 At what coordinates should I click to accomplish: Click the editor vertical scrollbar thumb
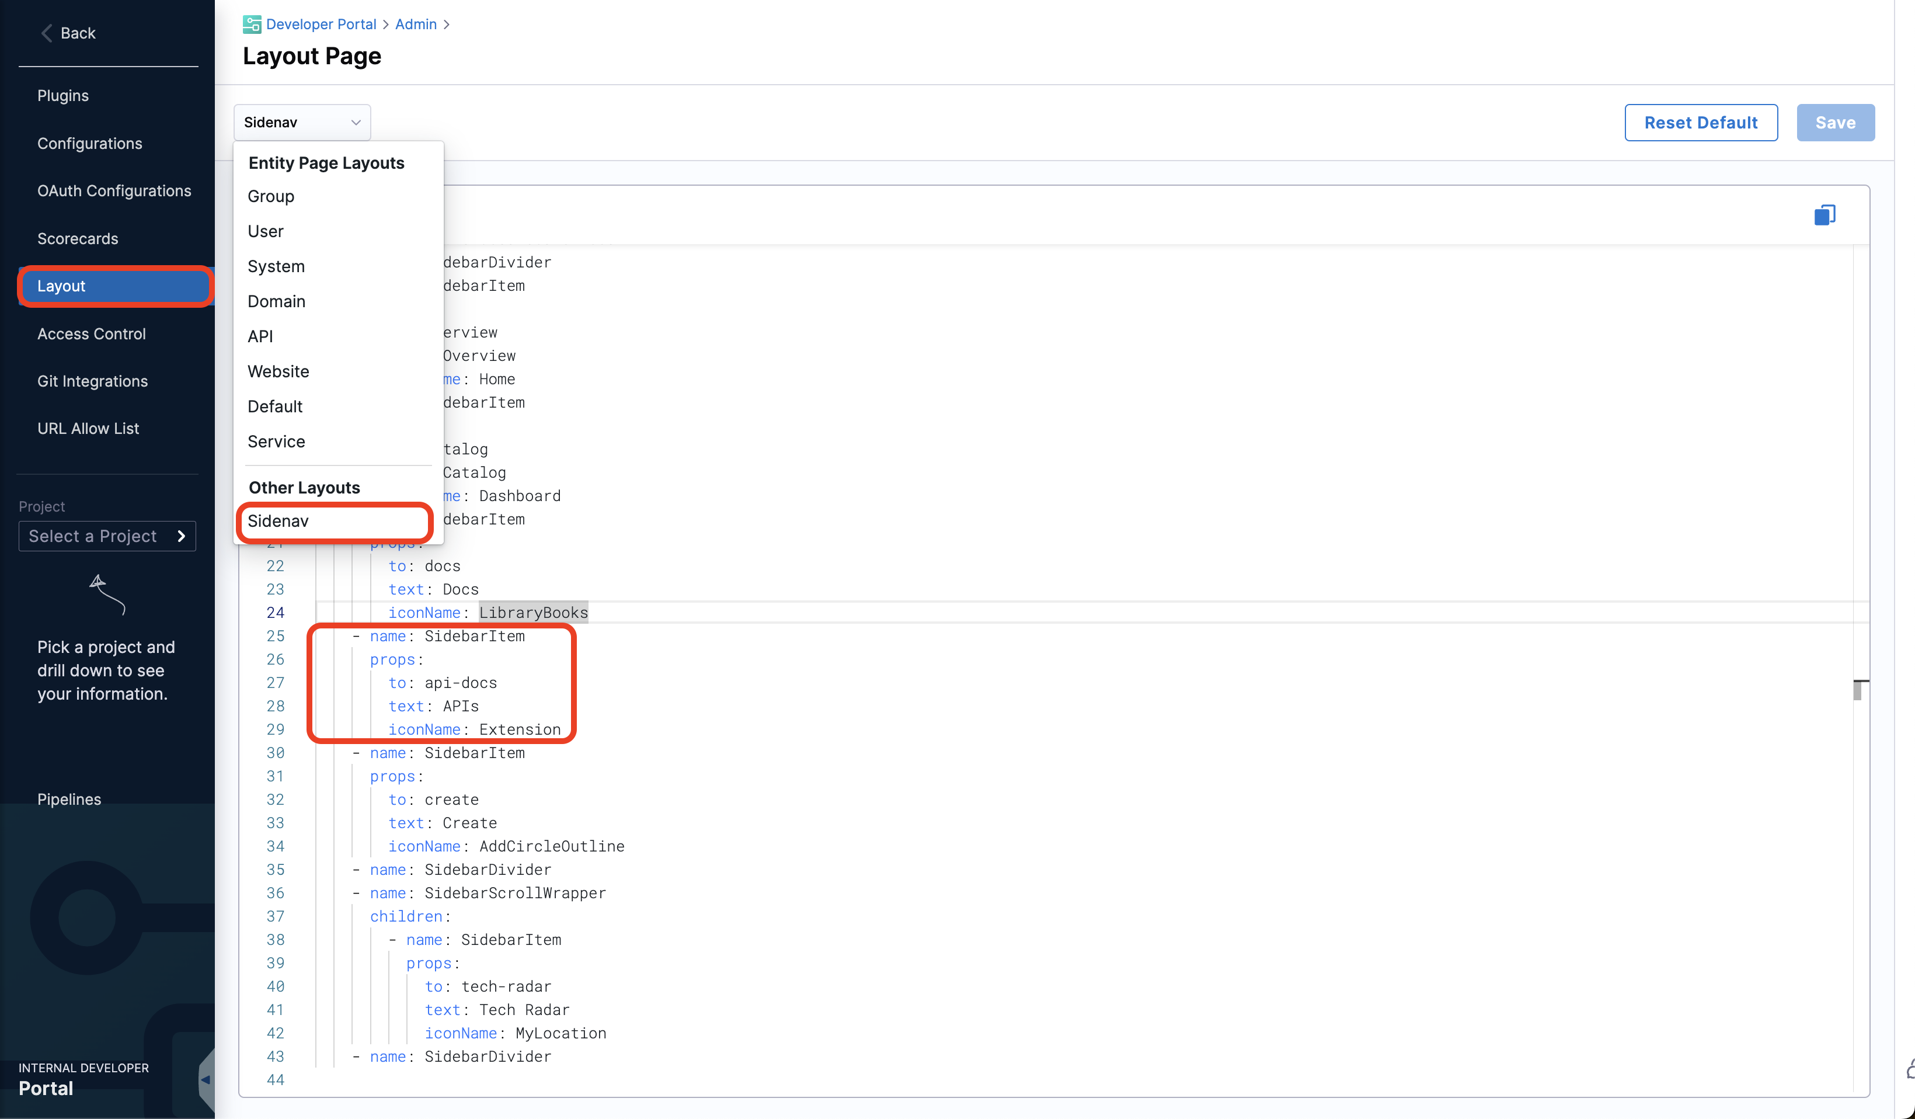click(x=1857, y=690)
